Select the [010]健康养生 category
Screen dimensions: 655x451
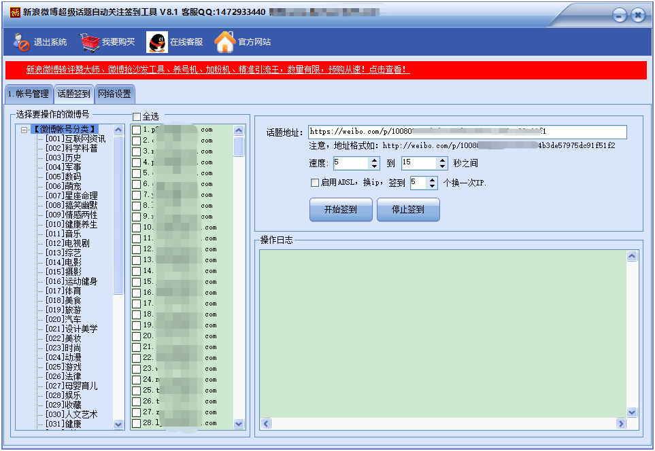[x=71, y=224]
